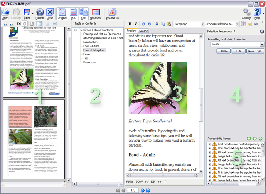Viewport: 266px width, 194px height.
Task: Click the DIV element in the Path bar
Action: [x=153, y=182]
